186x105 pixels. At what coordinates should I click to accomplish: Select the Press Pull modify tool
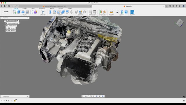(x=50, y=12)
